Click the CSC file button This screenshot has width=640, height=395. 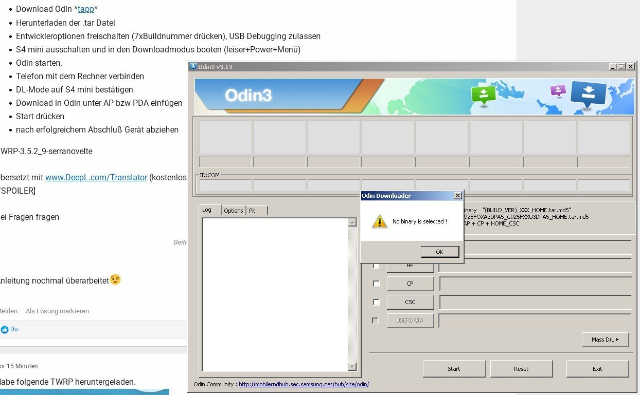pos(410,302)
